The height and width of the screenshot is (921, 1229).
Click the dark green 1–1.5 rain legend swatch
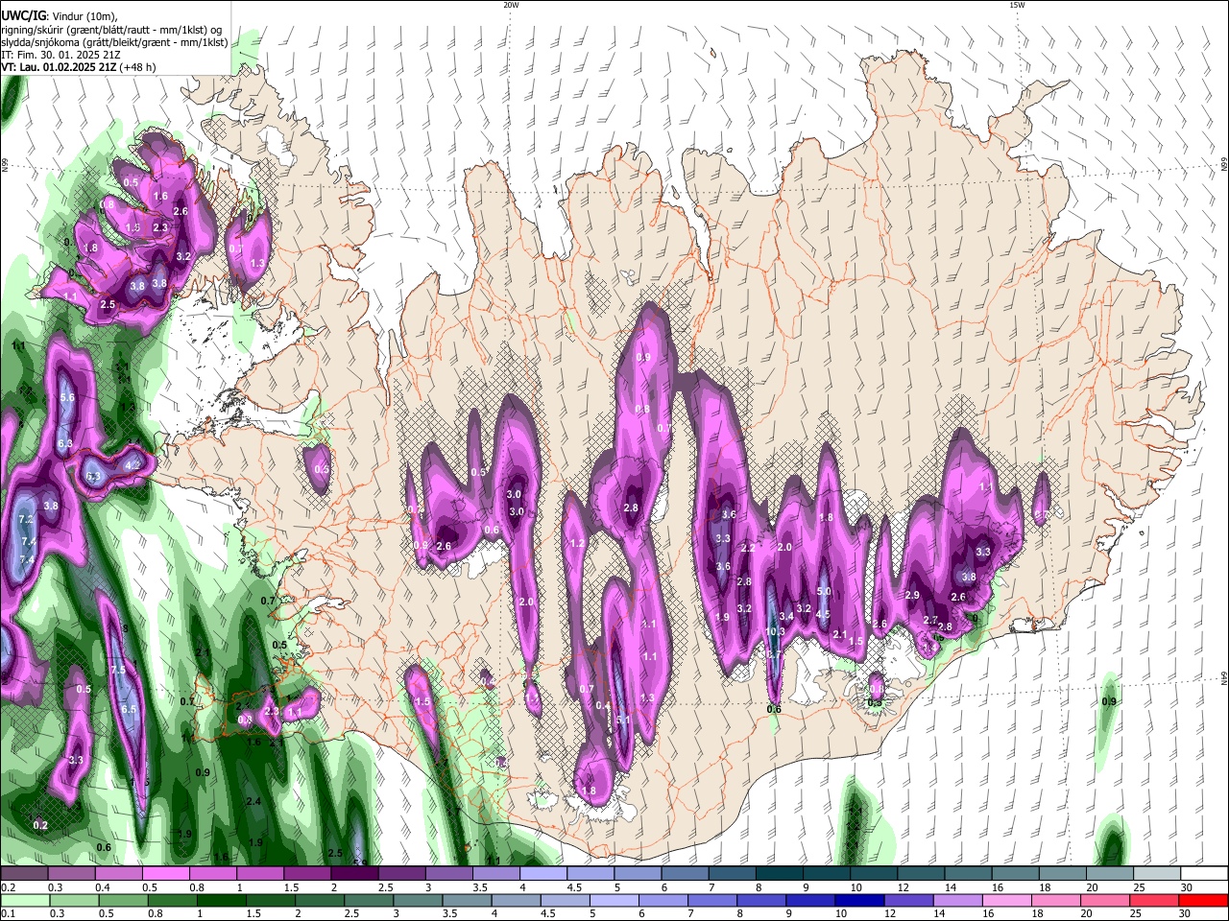(x=221, y=900)
